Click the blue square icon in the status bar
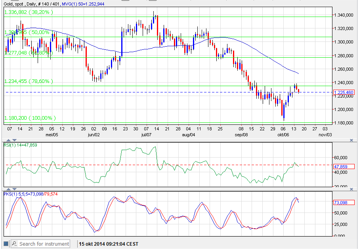Image resolution: width=359 pixels, height=252 pixels. tap(6, 244)
